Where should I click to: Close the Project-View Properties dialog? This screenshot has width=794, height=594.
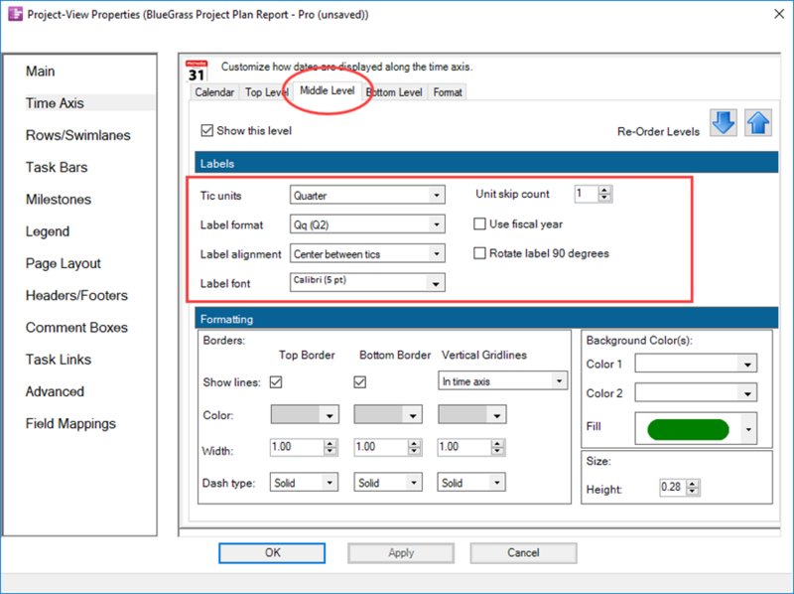779,14
